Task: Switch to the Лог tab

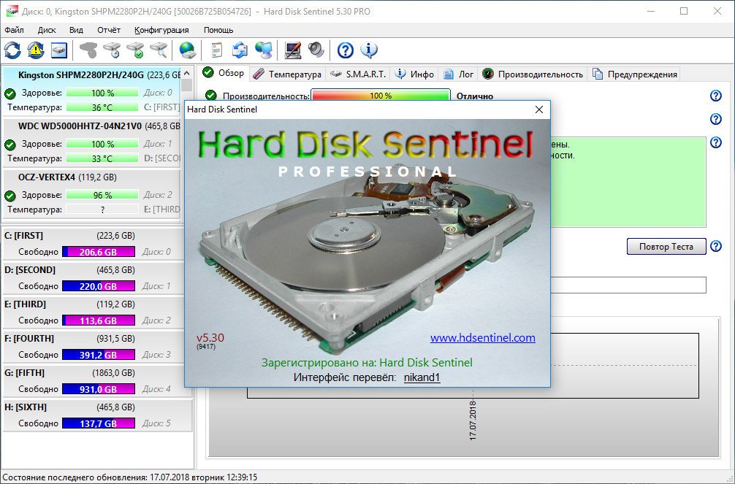Action: click(x=458, y=74)
